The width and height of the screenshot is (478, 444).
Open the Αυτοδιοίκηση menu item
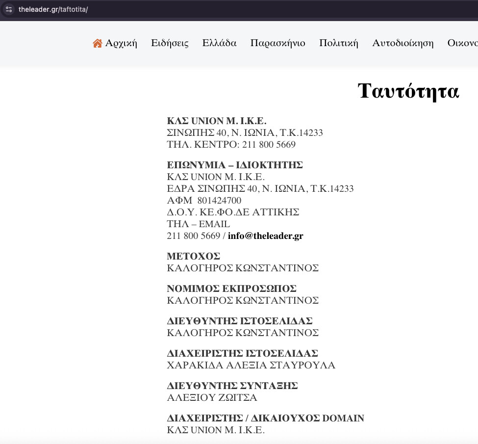[x=403, y=43]
